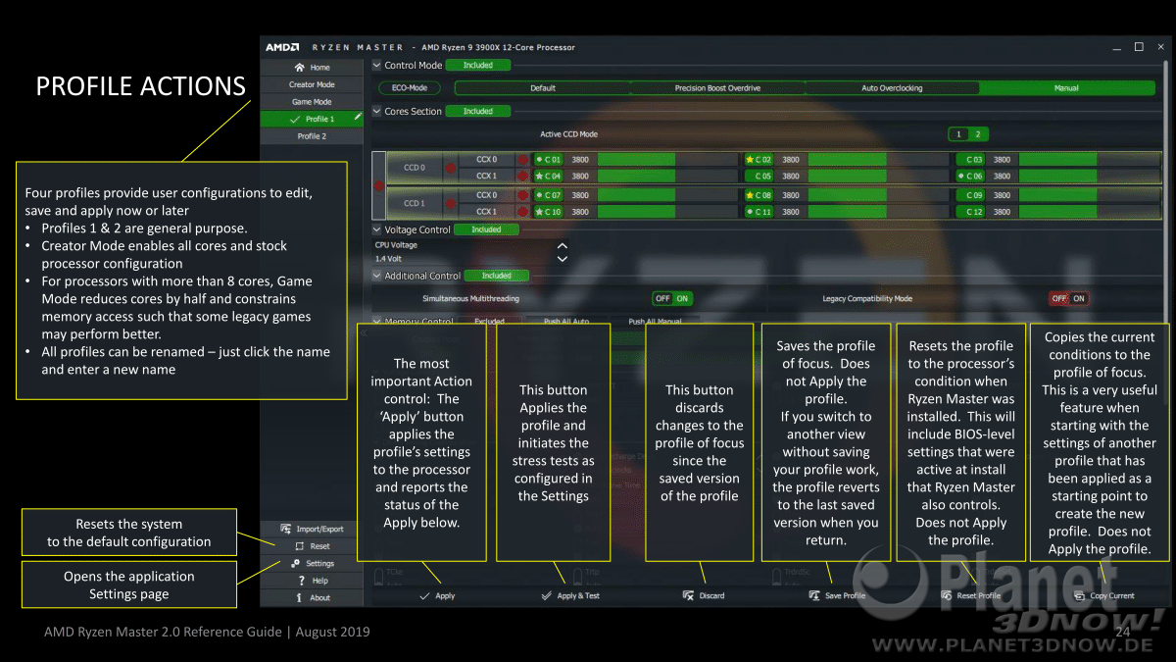Click the C 06 core badge
The width and height of the screenshot is (1176, 662).
tap(970, 177)
